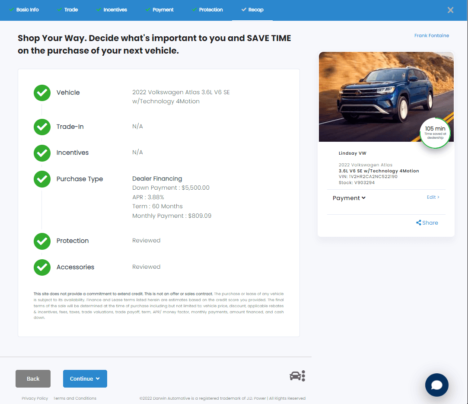This screenshot has width=468, height=404.
Task: Click the VIN 1V2HR2CA2NC522190 text
Action: pyautogui.click(x=368, y=177)
